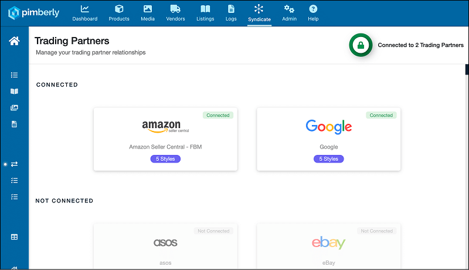Image resolution: width=469 pixels, height=270 pixels.
Task: Click 5 Styles badge on Google card
Action: point(329,159)
